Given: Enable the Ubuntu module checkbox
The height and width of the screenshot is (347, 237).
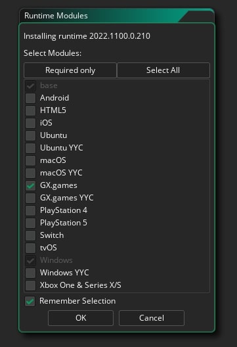Looking at the screenshot, I should 30,135.
